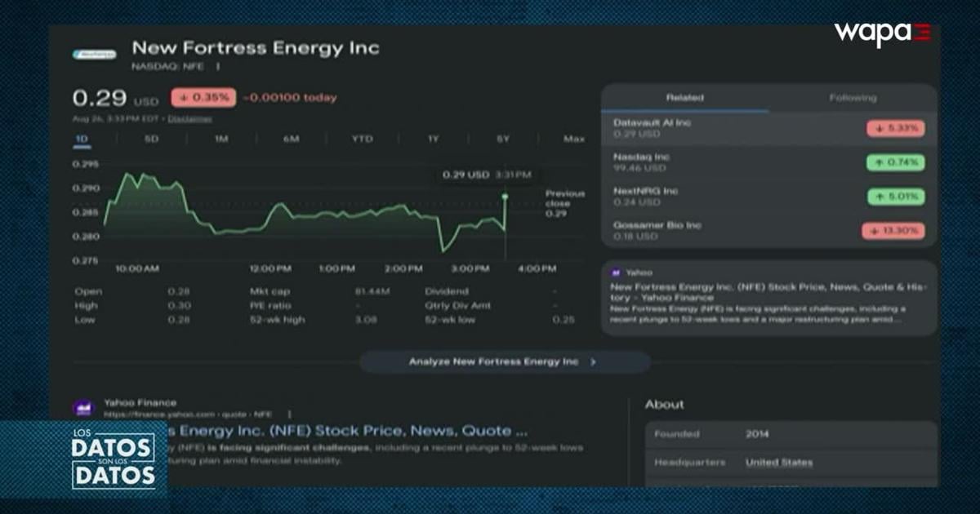Click the 0.29 USD 3:31 PM chart tooltip

pos(487,175)
